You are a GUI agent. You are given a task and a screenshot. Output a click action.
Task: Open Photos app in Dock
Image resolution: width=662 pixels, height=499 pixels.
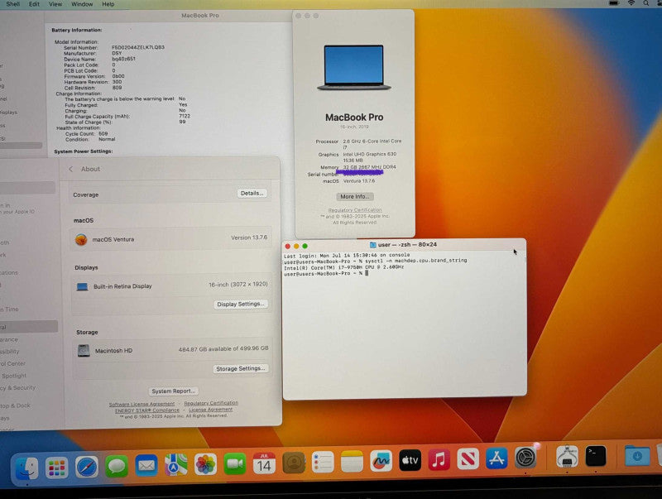pyautogui.click(x=205, y=464)
